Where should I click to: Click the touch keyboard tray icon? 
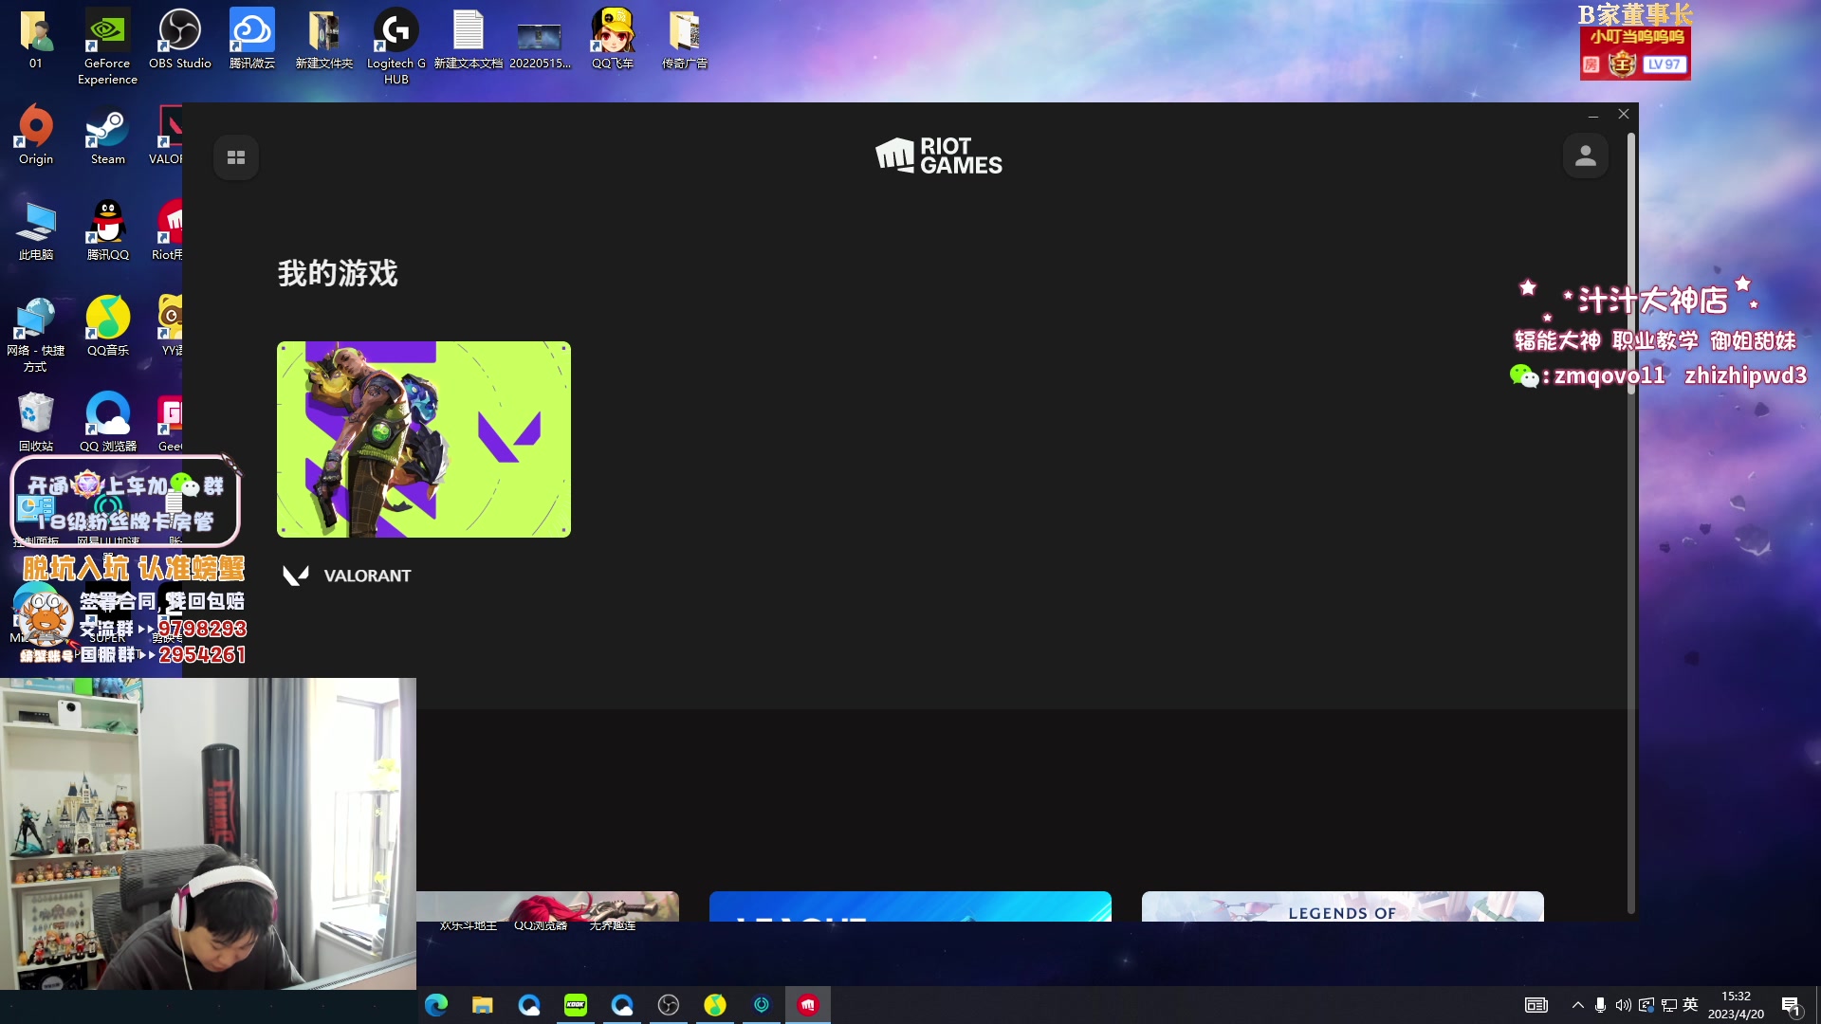(x=1536, y=1005)
